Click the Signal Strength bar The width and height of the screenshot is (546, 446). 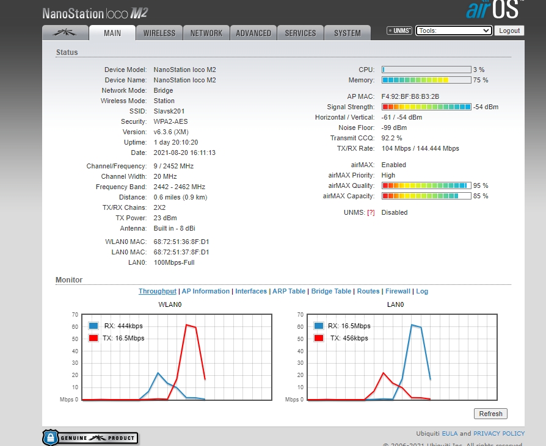(426, 107)
